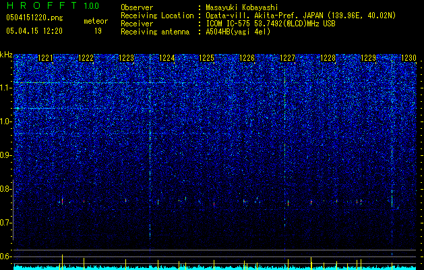Click the meteor label

click(x=96, y=21)
